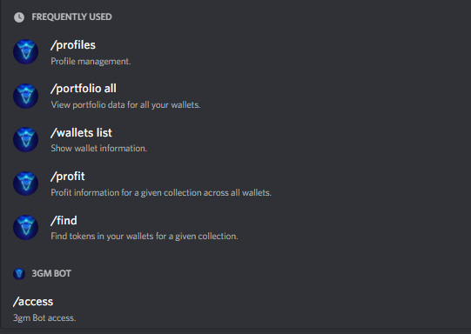The image size is (471, 334).
Task: Click 'Find tokens in your wallets' description
Action: [x=145, y=237]
